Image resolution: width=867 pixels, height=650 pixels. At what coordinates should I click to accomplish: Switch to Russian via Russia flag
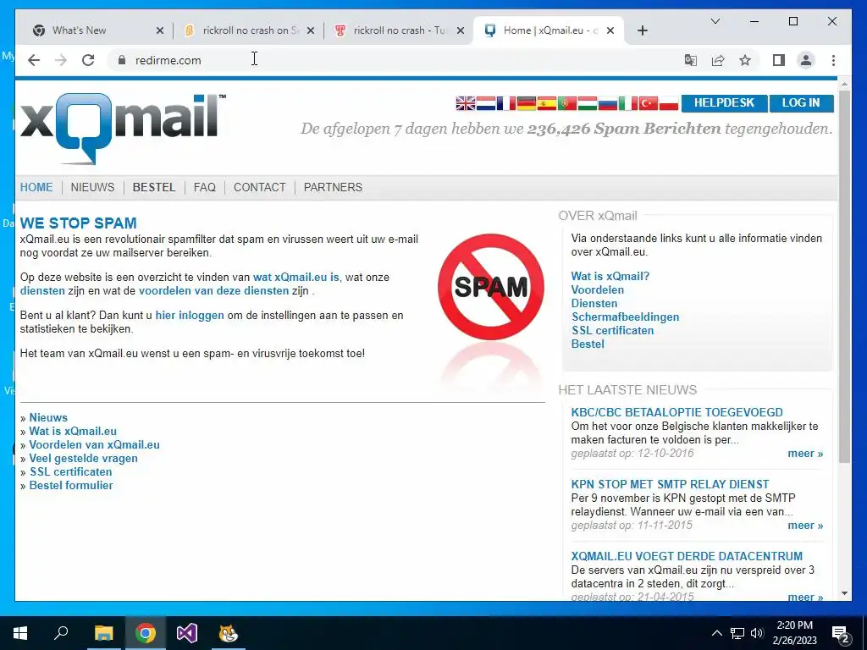[608, 103]
